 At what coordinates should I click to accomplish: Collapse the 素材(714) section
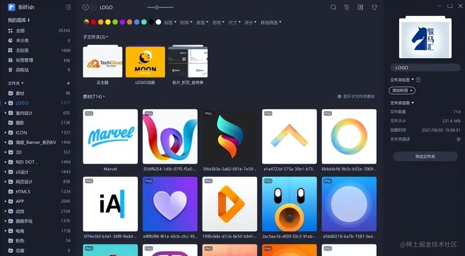pyautogui.click(x=94, y=96)
